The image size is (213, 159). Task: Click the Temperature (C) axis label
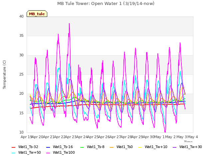(4, 75)
